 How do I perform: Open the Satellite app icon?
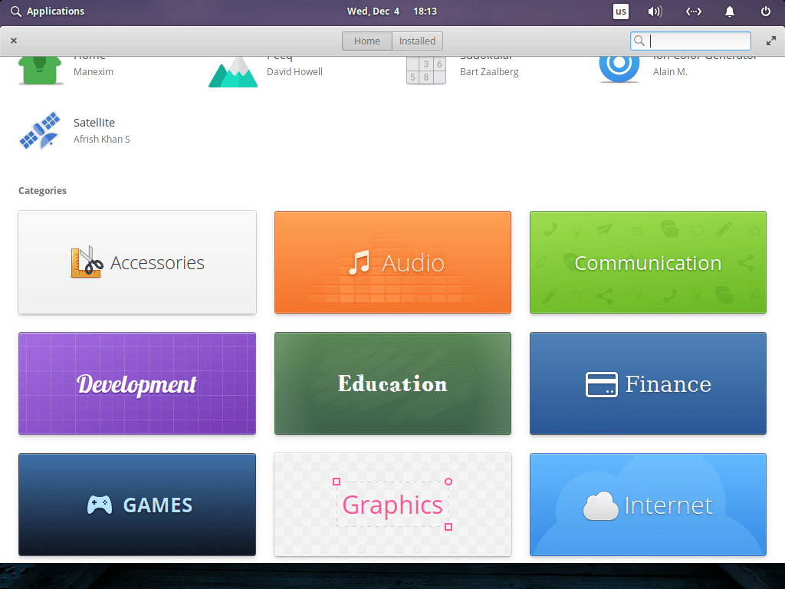click(40, 130)
